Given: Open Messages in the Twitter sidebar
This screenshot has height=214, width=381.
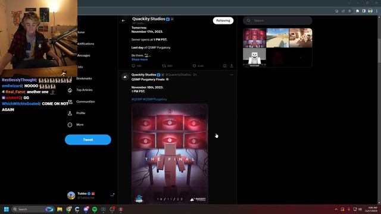Looking at the screenshot, I should click(83, 55).
